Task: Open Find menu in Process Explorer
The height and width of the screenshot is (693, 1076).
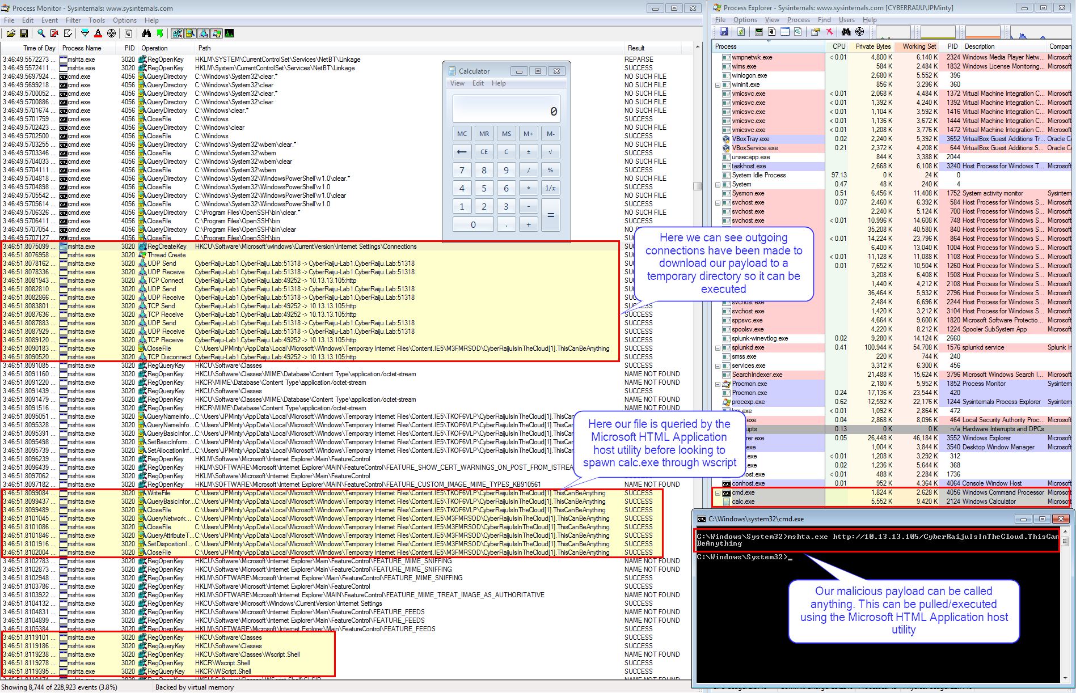Action: [824, 20]
